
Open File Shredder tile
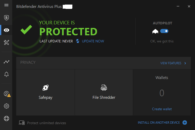click(x=104, y=92)
